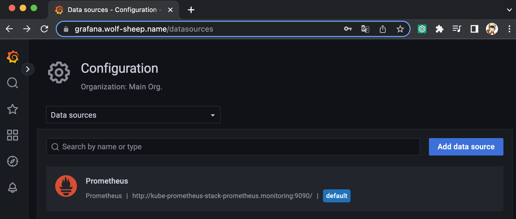
Task: Open the Data sources dropdown selector
Action: tap(133, 115)
